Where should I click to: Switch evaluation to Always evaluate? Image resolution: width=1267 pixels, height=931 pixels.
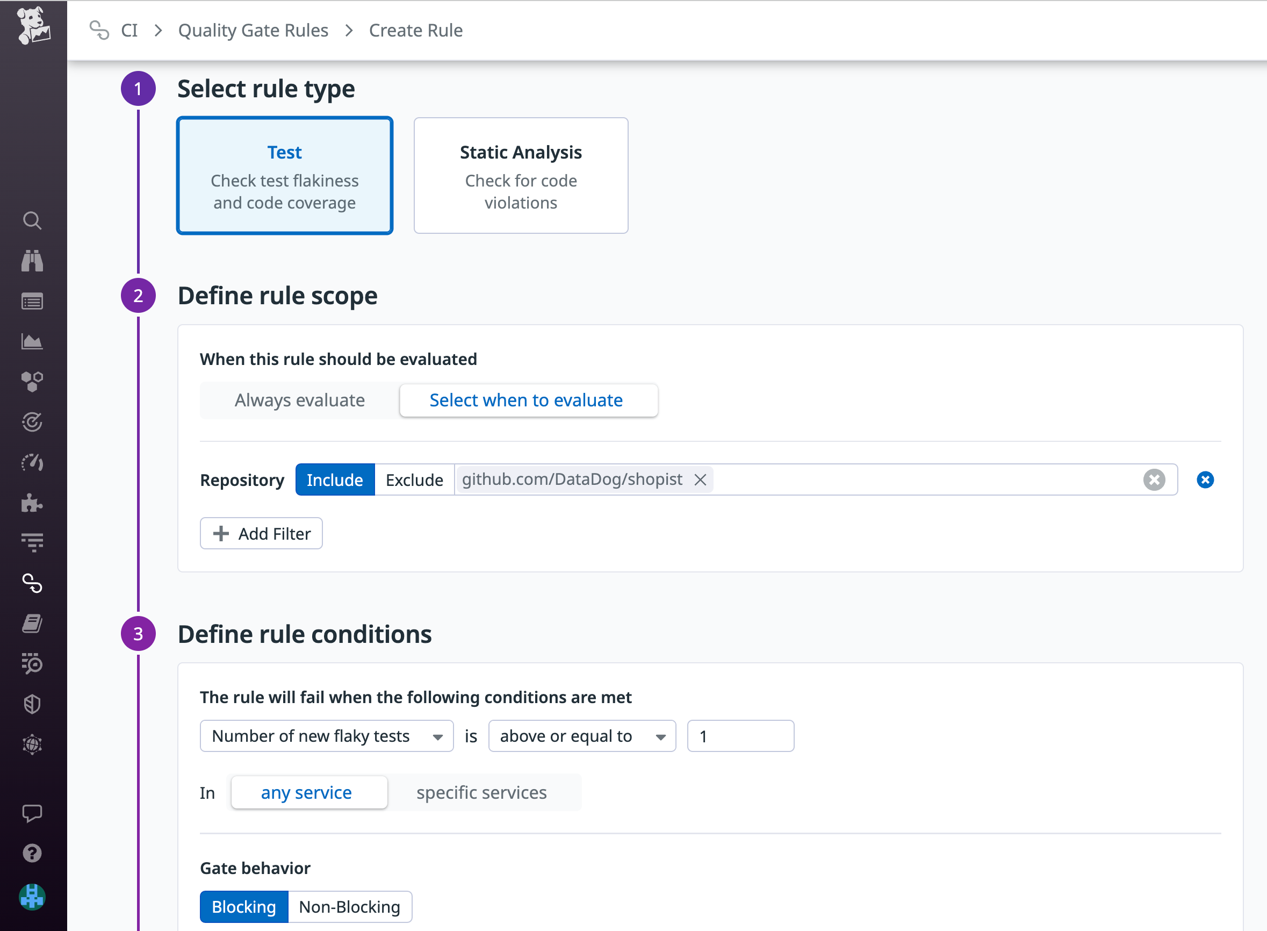click(299, 400)
